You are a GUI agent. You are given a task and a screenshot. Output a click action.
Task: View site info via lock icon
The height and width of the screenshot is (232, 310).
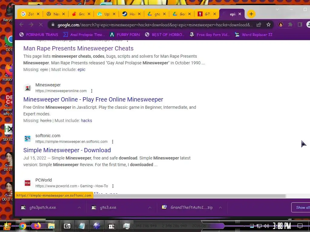tap(53, 24)
